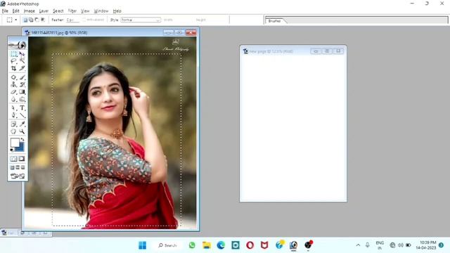Image resolution: width=450 pixels, height=253 pixels.
Task: Enable New Selection mode in options bar
Action: tap(25, 20)
